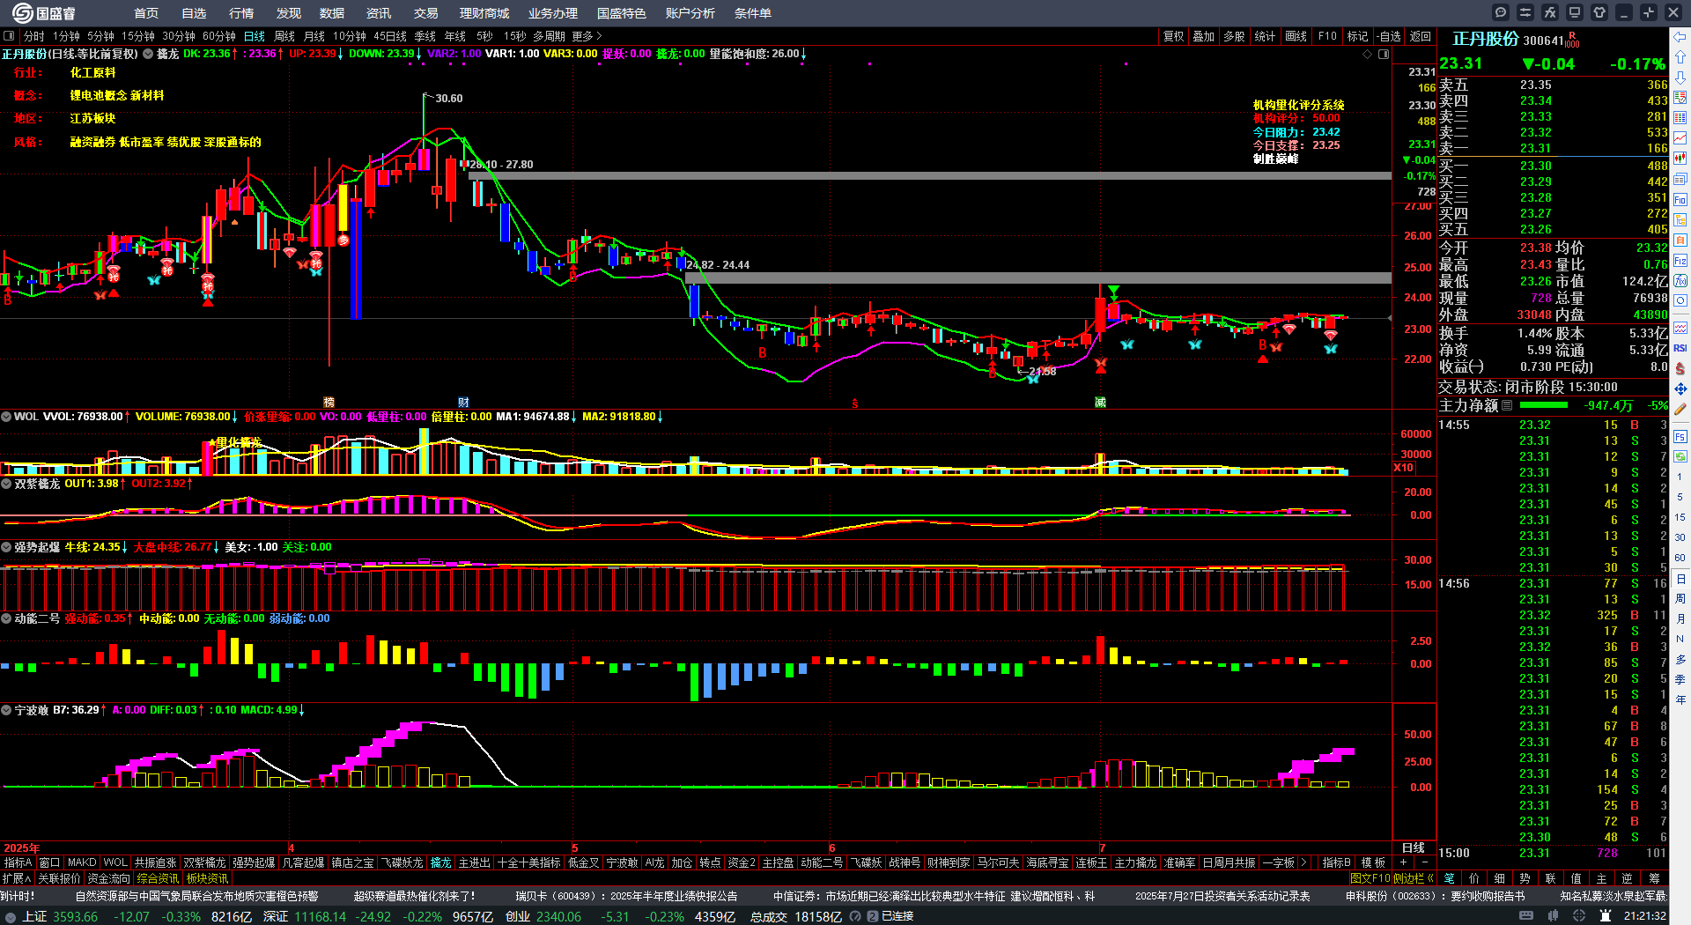Open the f(x) formula sidebar icon
The height and width of the screenshot is (925, 1691).
coord(1680,281)
